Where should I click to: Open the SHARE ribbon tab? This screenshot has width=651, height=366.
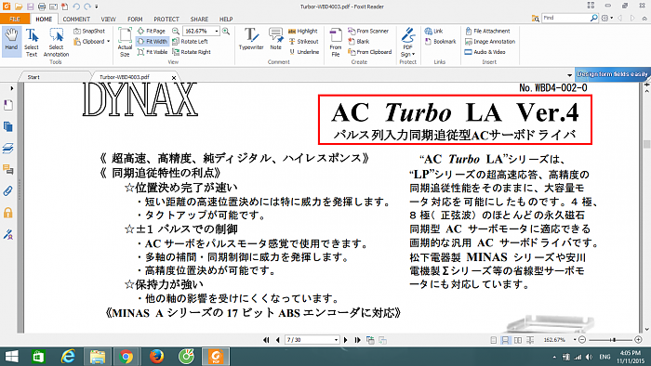point(199,20)
